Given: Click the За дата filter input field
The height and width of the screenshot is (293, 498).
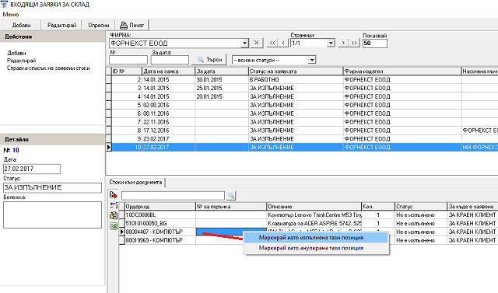Looking at the screenshot, I should (170, 60).
